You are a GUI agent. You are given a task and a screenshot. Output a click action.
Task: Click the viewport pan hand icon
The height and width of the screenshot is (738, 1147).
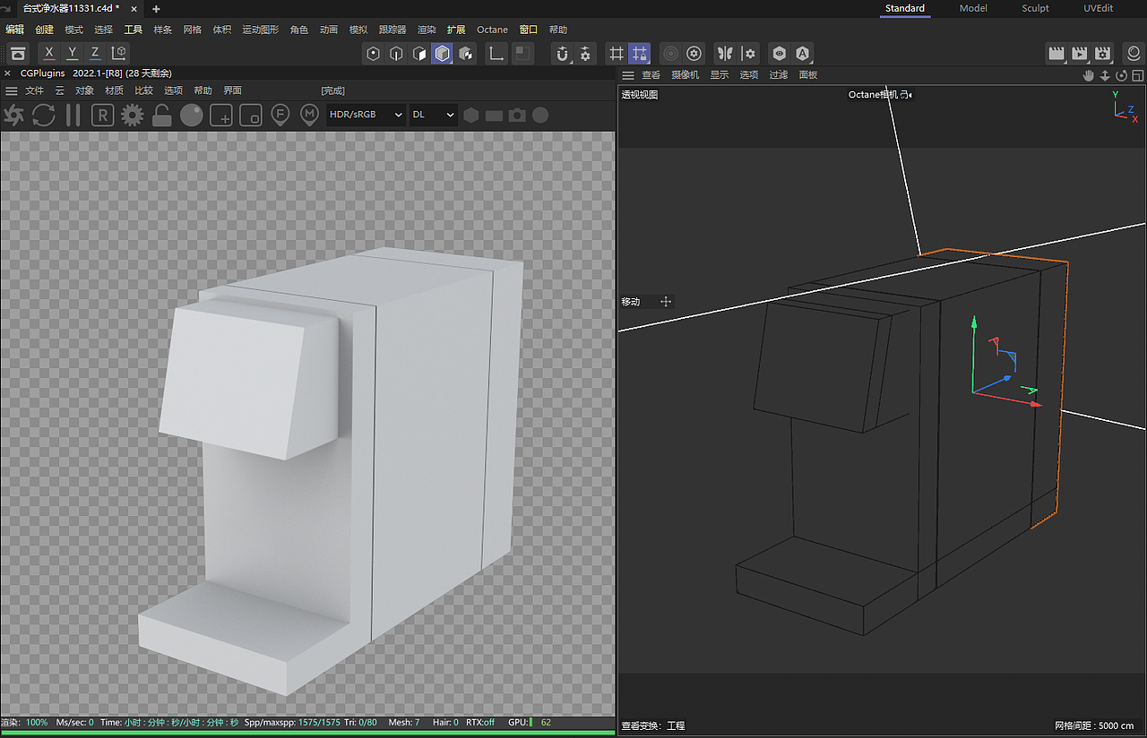coord(1090,75)
